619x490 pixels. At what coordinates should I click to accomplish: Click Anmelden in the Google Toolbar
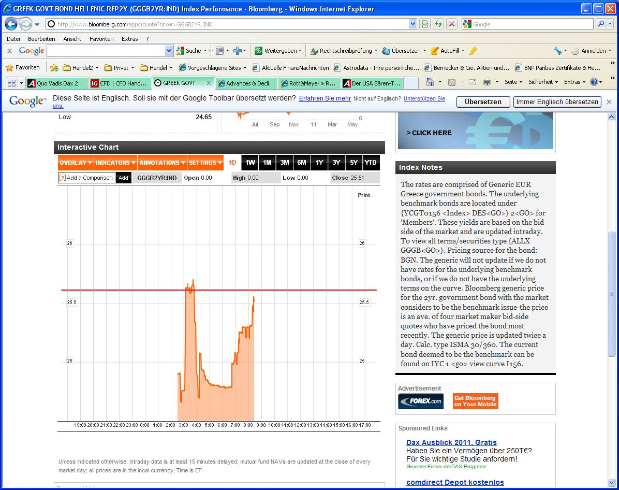click(x=591, y=51)
